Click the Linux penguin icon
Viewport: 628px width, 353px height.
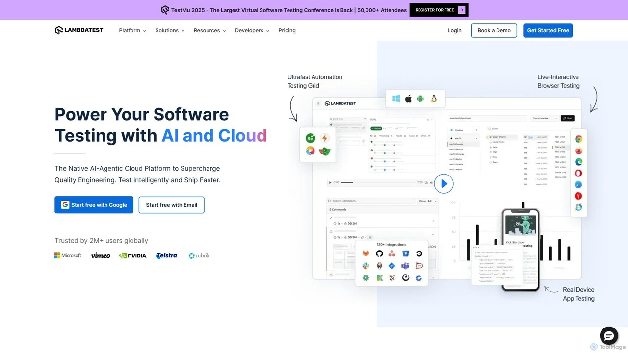click(x=434, y=99)
